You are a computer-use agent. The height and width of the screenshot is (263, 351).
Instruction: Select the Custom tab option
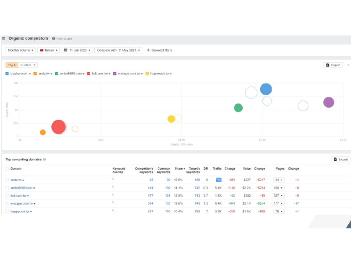click(28, 65)
